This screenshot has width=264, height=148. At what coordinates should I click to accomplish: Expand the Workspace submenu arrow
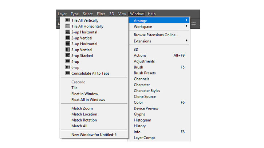[x=186, y=26]
